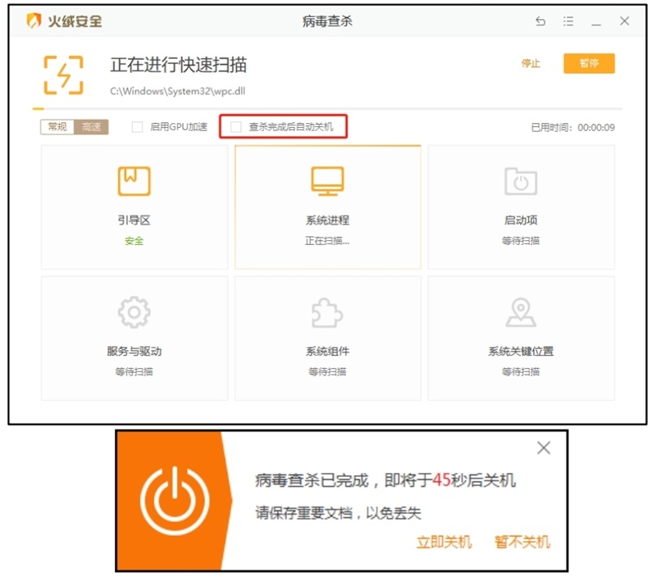Click 停止 to stop the scan
Screen dimensions: 656x577
[x=531, y=64]
